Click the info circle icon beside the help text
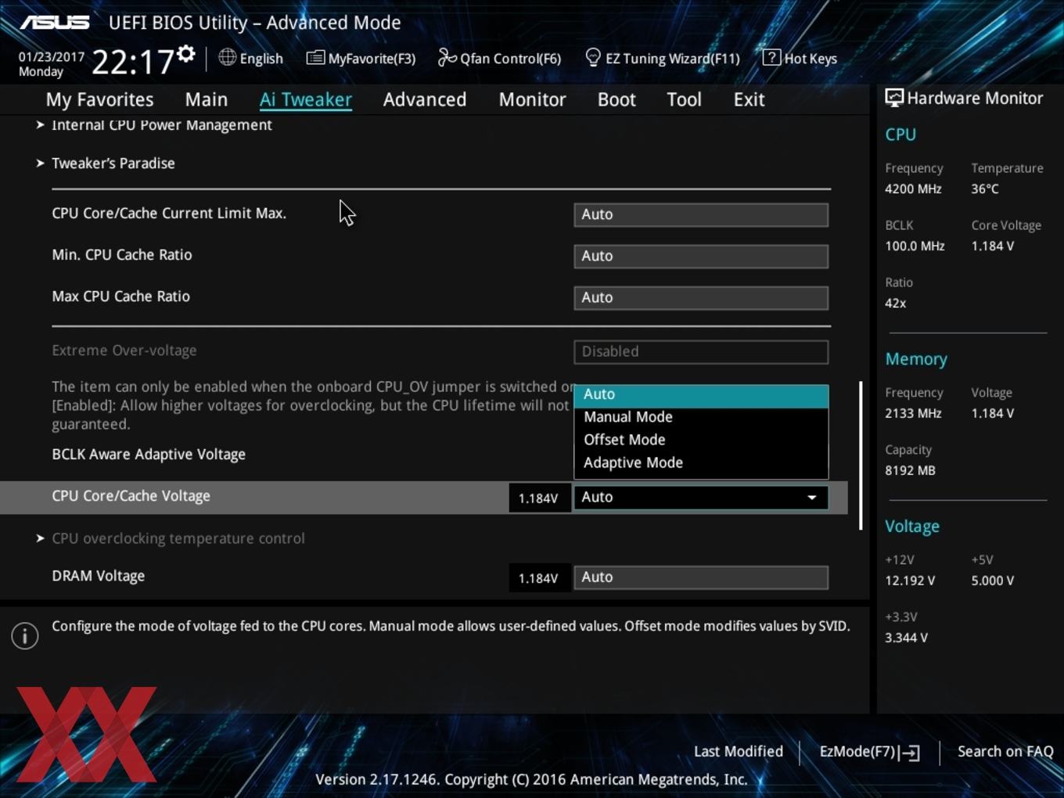Viewport: 1064px width, 798px height. click(25, 636)
